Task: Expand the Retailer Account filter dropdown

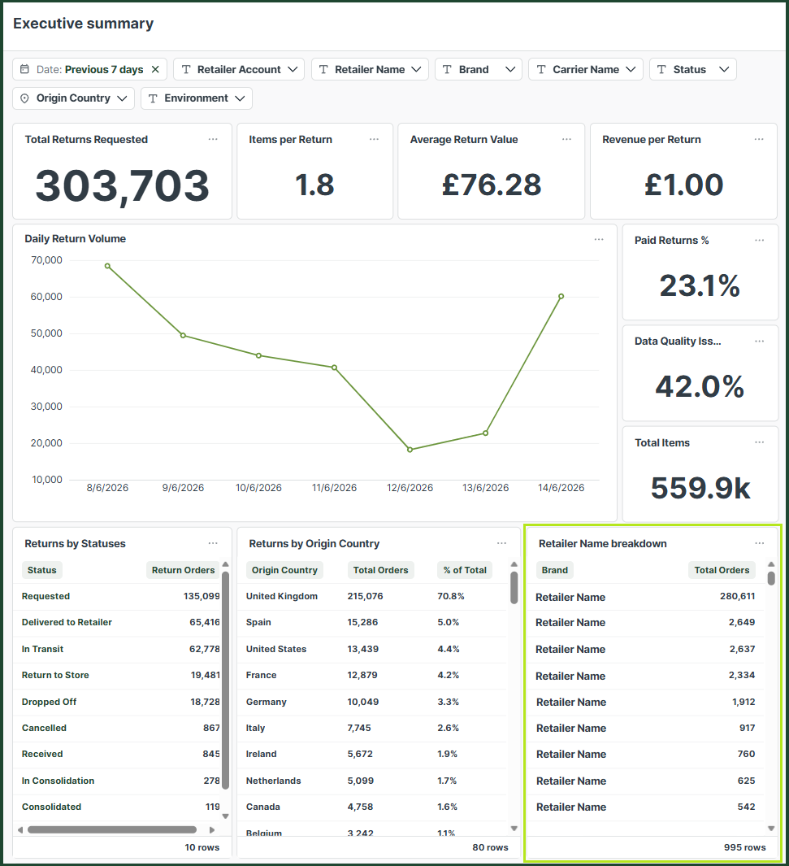Action: (x=239, y=70)
